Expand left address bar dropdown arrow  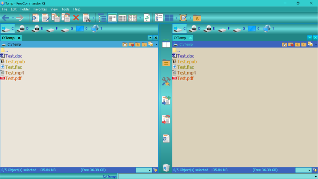(156, 45)
